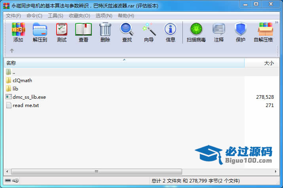Viewport: 283px width, 188px height.
Task: Click the read me.txt document icon
Action: [9, 105]
